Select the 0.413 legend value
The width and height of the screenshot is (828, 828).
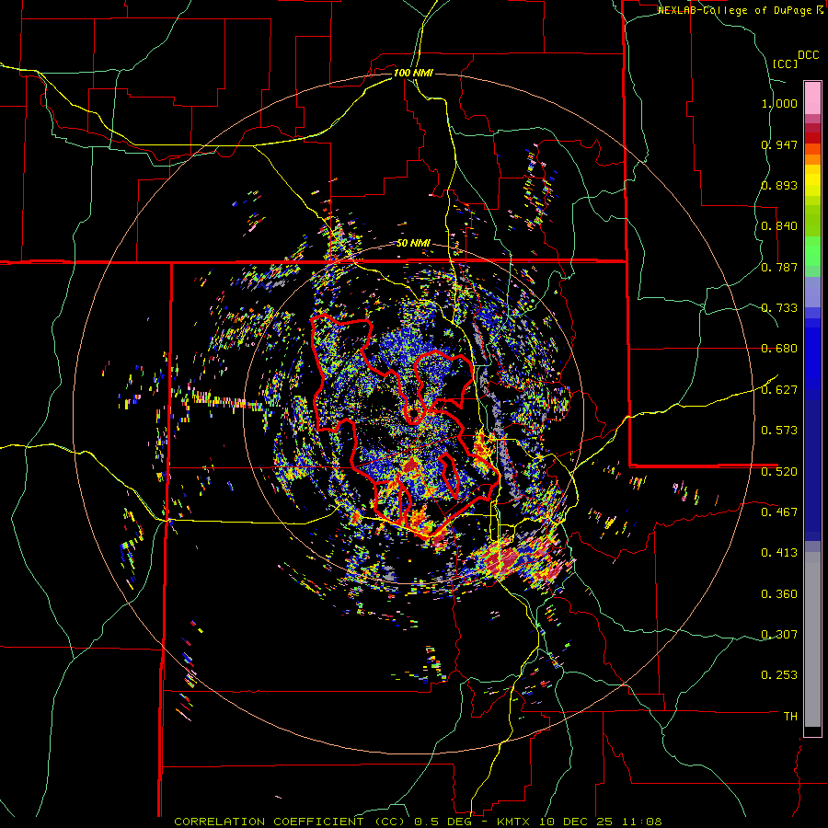click(x=779, y=553)
